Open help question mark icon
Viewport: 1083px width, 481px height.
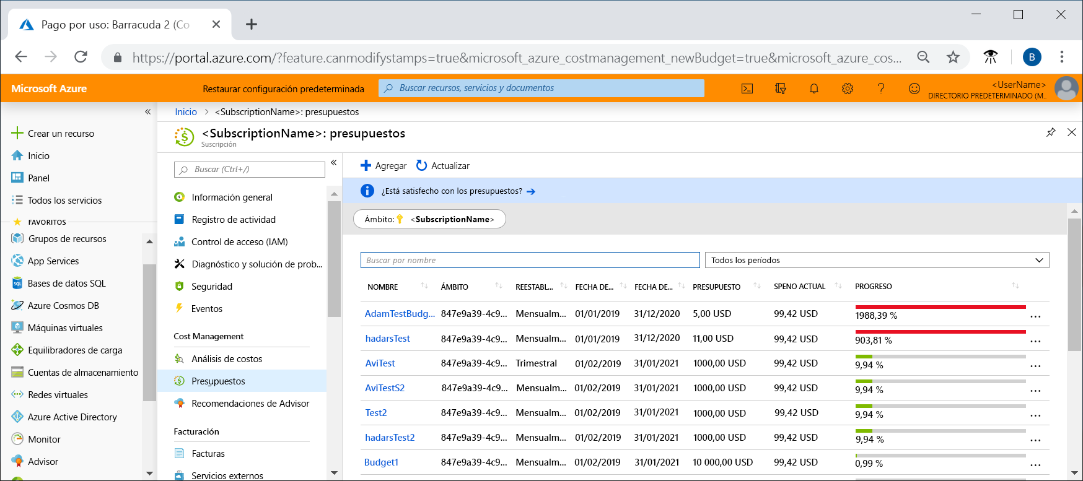click(x=881, y=89)
